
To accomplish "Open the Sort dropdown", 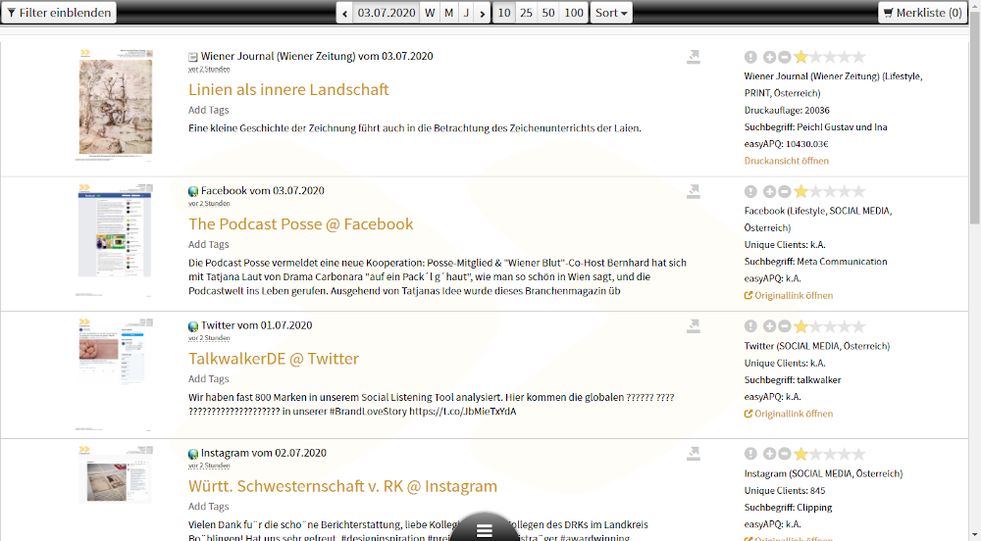I will [611, 13].
